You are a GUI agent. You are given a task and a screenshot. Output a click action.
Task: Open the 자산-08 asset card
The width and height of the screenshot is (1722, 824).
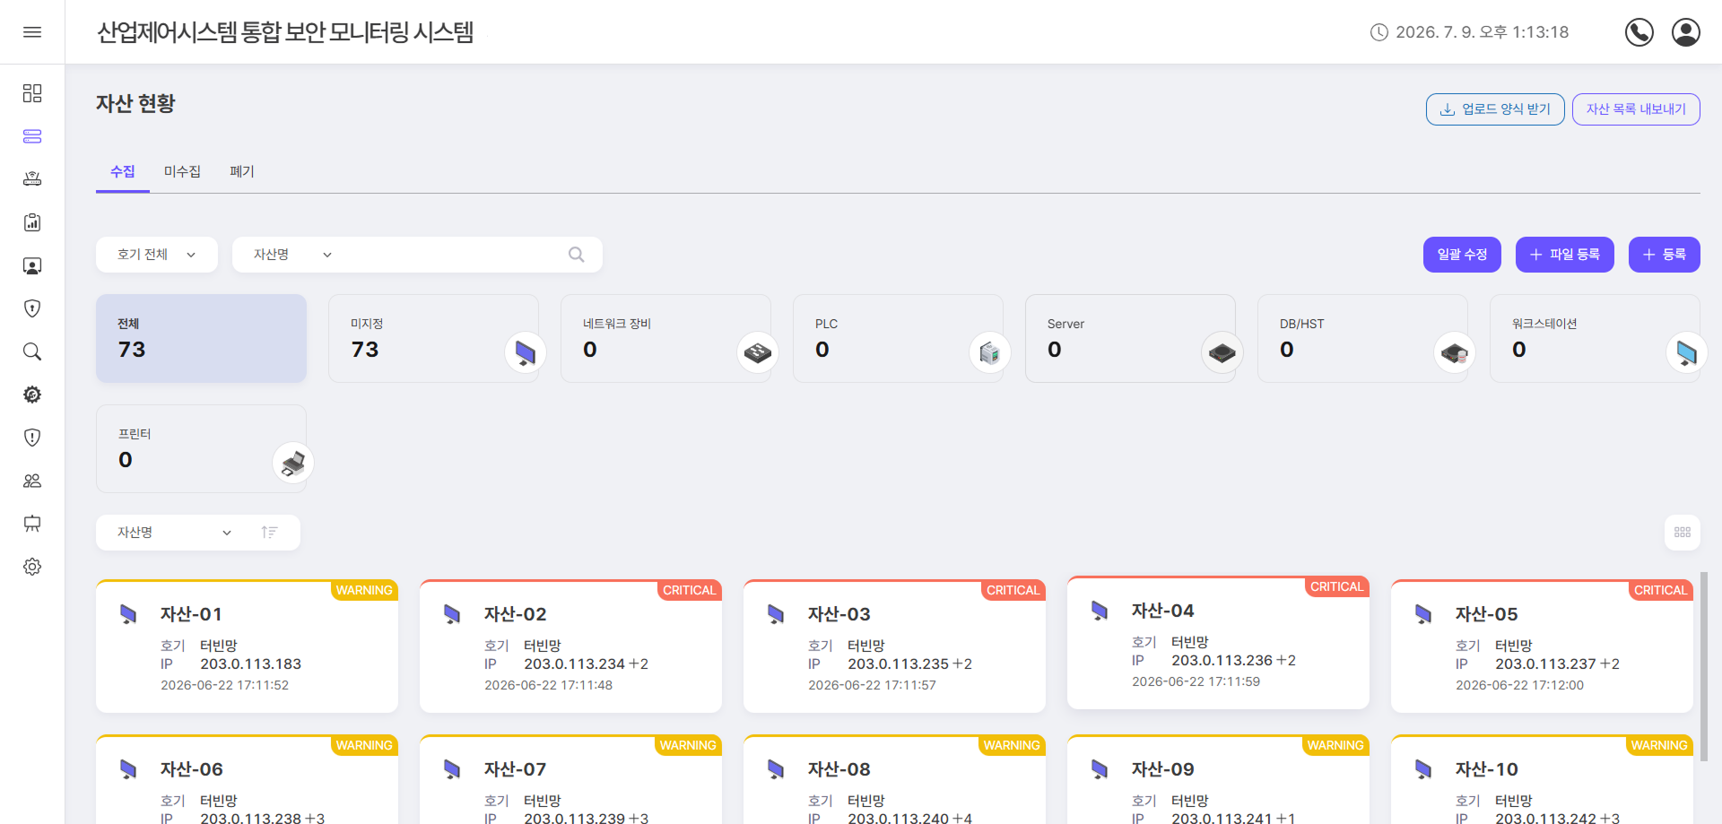click(x=894, y=779)
